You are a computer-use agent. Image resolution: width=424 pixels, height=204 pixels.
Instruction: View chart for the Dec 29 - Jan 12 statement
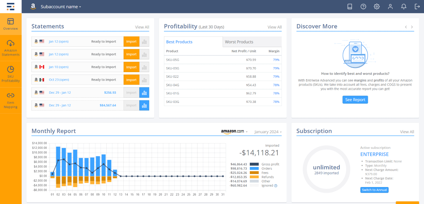click(143, 92)
